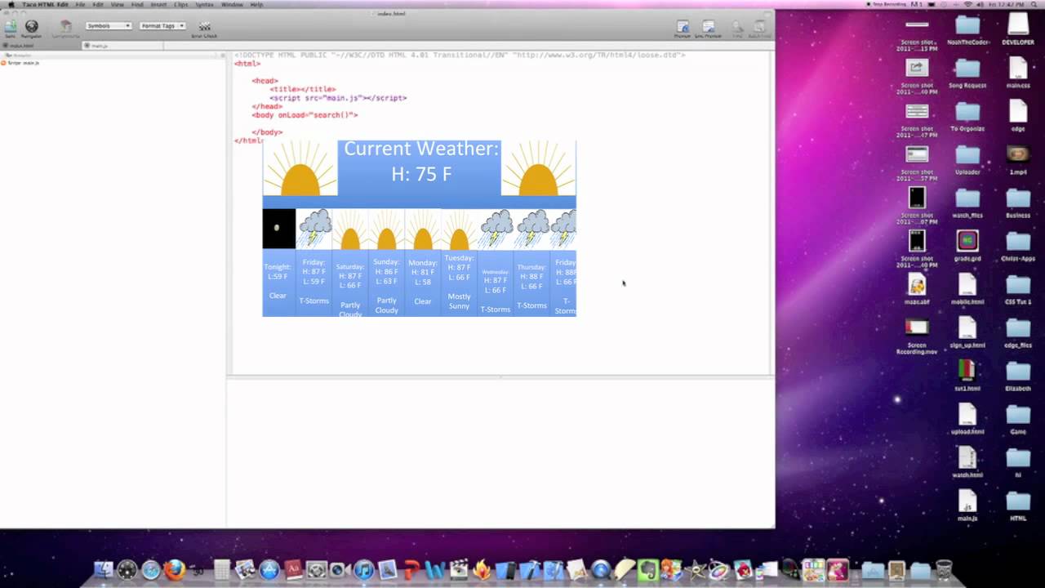1045x588 pixels.
Task: Click the Monday forecast cell
Action: tap(423, 283)
